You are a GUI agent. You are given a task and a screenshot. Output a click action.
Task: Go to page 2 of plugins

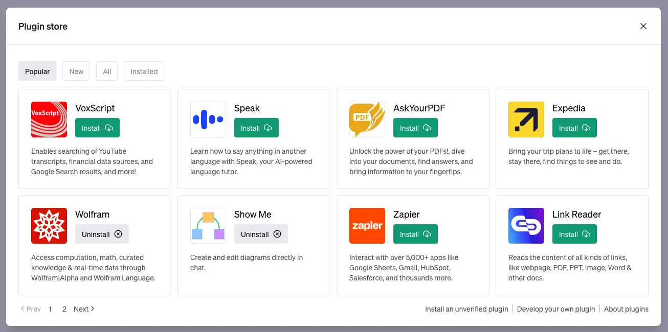point(64,309)
